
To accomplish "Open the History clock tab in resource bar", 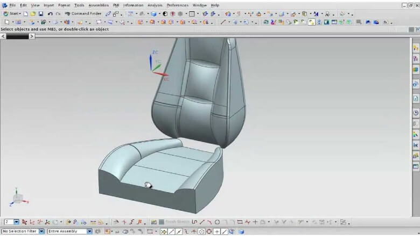I will coord(416,113).
